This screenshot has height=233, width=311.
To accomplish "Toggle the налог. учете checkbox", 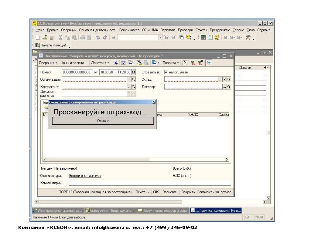I will (x=166, y=72).
